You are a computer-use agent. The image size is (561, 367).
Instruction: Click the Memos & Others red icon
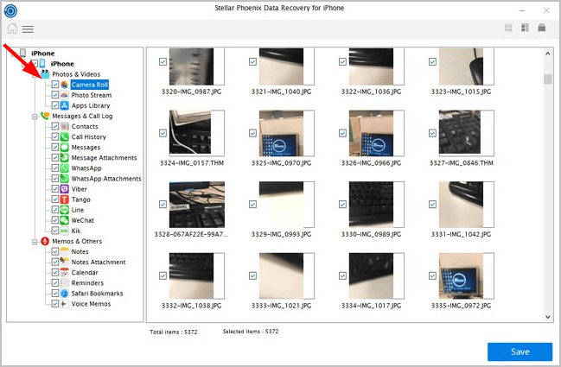pos(45,241)
